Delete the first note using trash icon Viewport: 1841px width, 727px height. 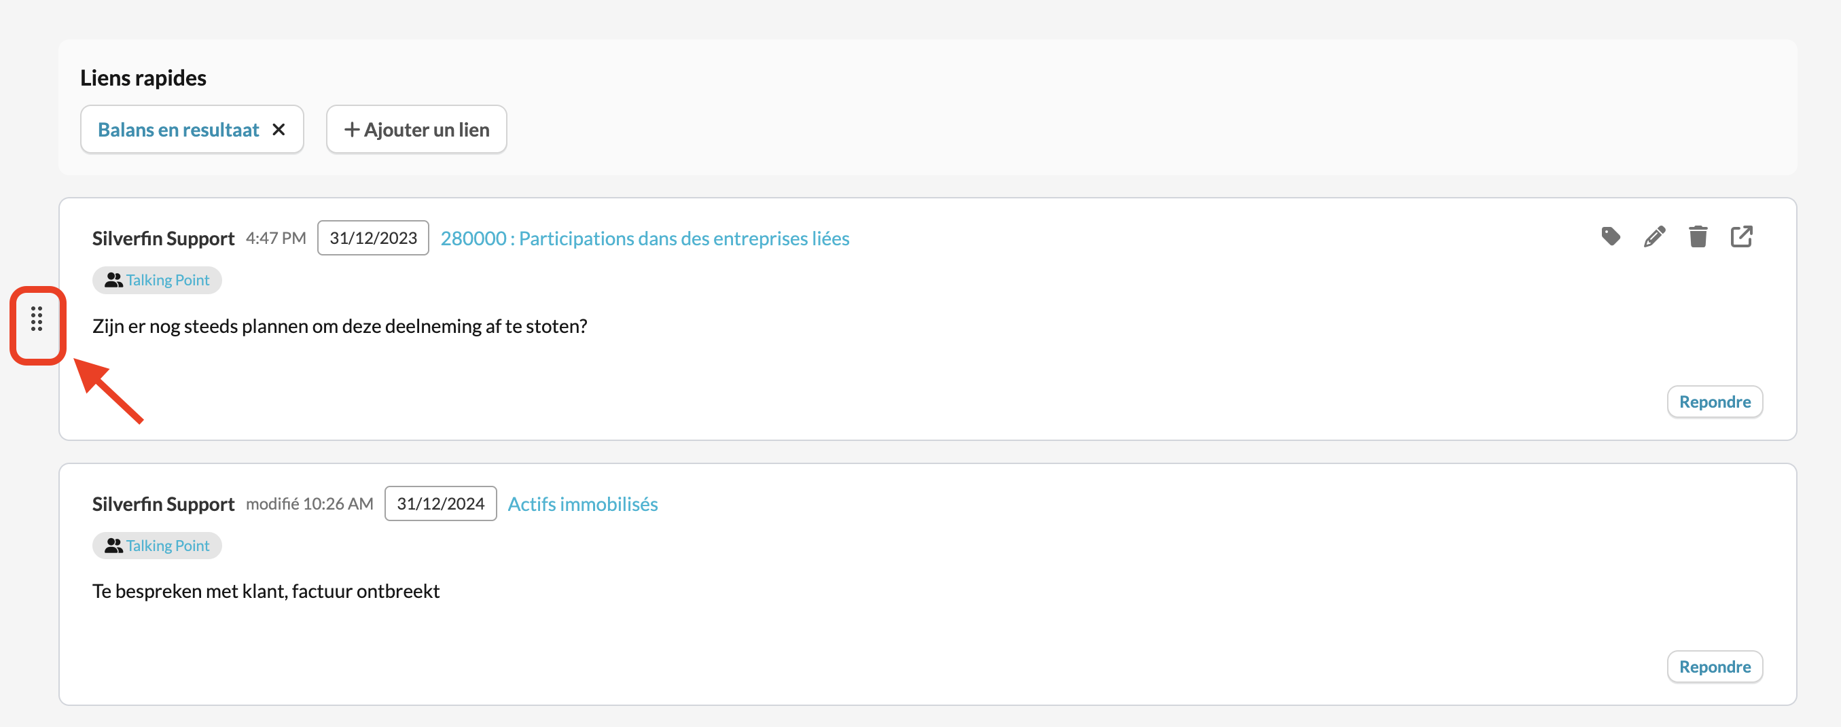pos(1698,236)
